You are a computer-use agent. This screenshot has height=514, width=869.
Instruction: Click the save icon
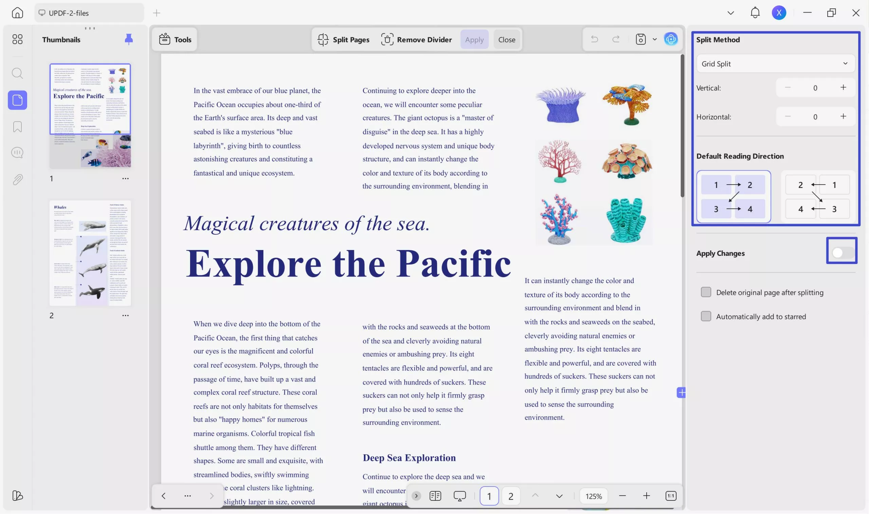point(641,39)
